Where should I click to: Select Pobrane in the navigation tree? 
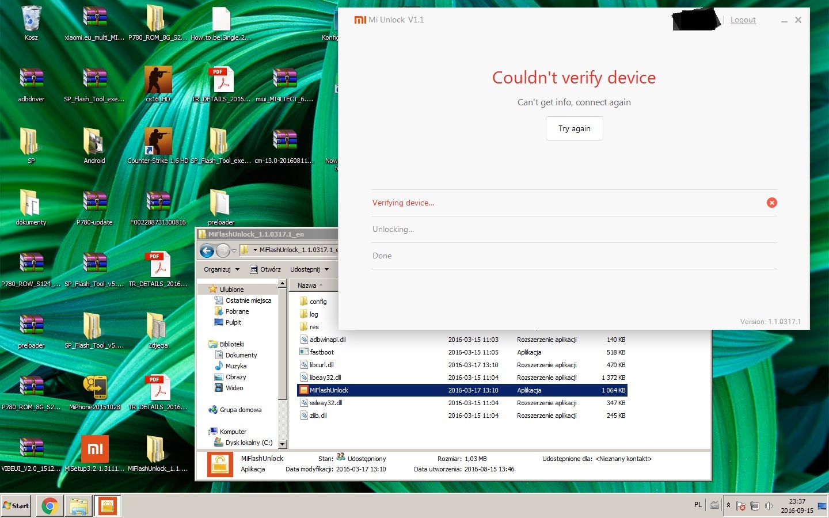click(x=237, y=311)
